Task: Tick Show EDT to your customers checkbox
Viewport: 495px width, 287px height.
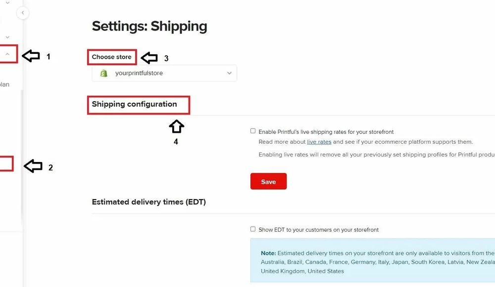Action: point(253,229)
